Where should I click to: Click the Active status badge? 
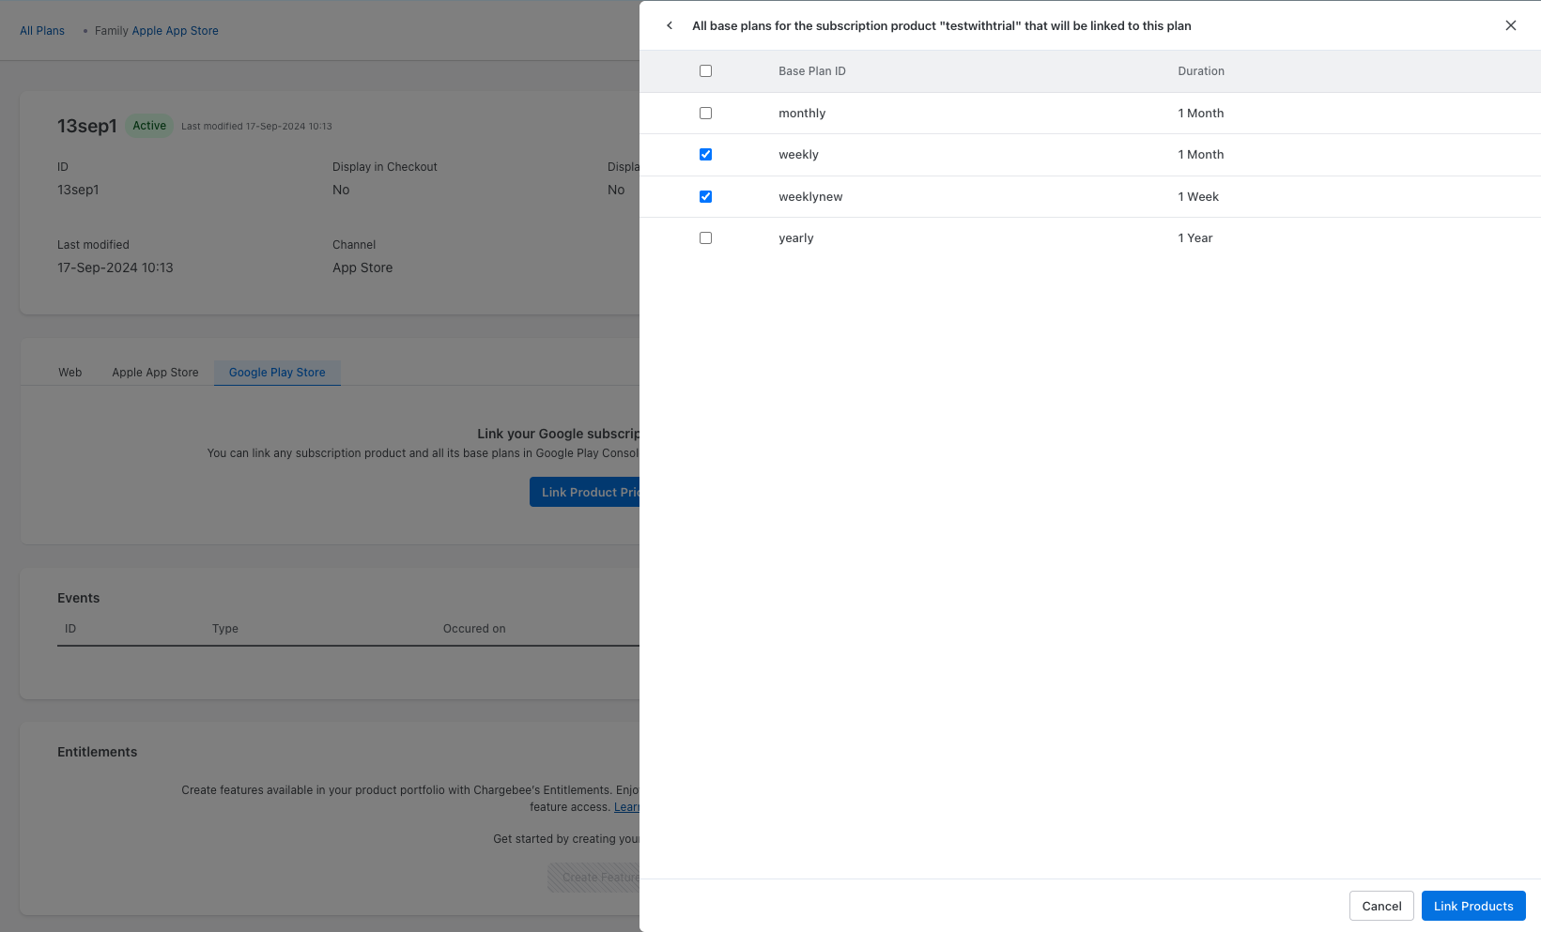point(149,126)
